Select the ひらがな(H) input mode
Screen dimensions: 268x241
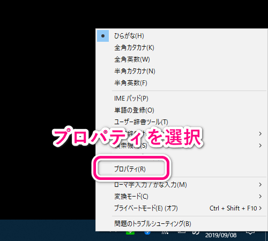(182, 36)
